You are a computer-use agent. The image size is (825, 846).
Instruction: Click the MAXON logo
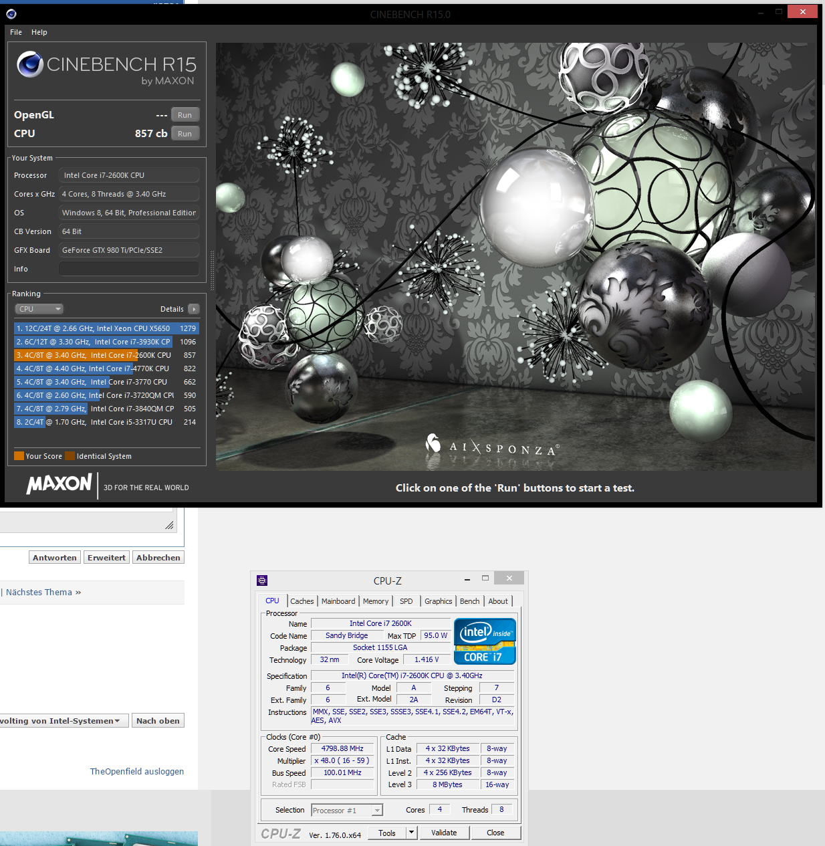(x=60, y=484)
